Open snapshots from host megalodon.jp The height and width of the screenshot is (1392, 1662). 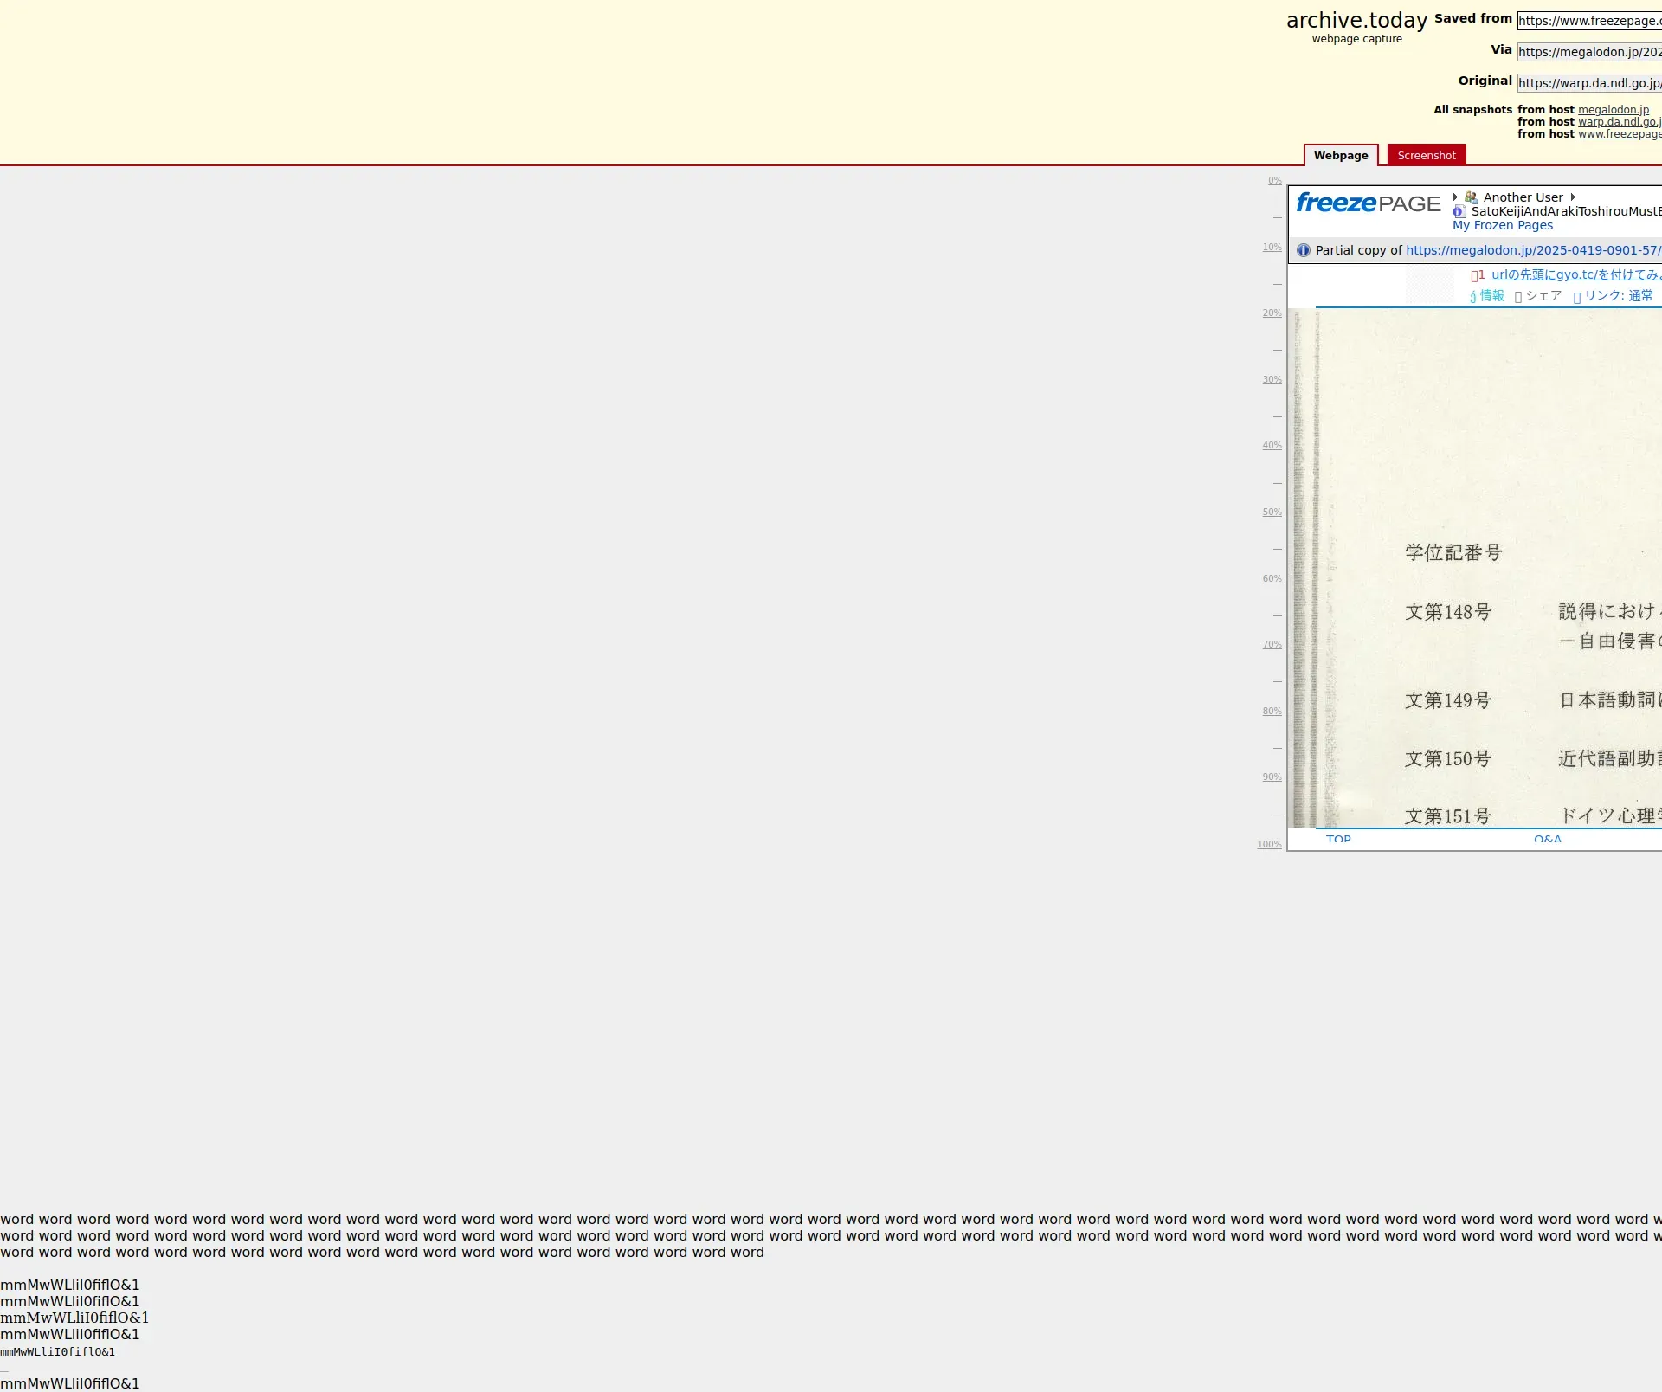click(x=1613, y=110)
